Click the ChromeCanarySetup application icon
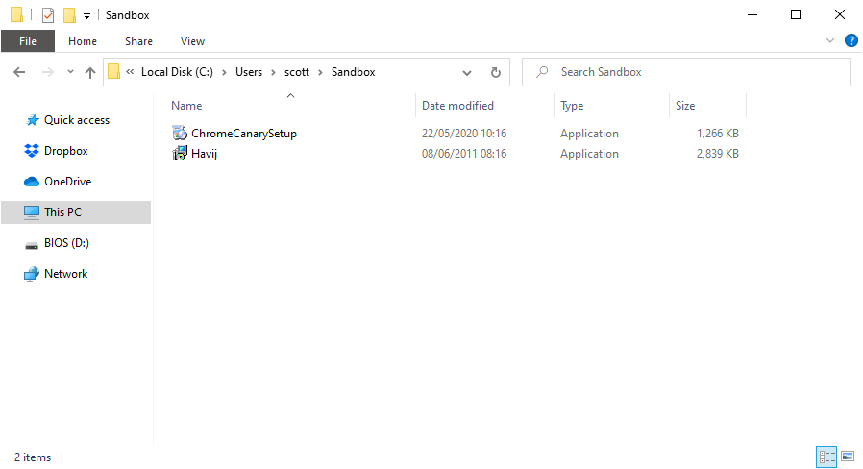The image size is (863, 469). coord(180,134)
